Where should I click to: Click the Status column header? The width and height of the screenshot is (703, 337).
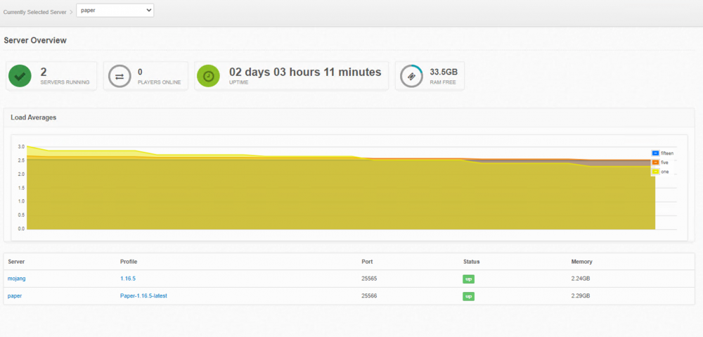click(x=471, y=262)
